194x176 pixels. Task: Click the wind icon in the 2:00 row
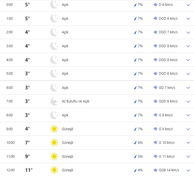[155, 32]
